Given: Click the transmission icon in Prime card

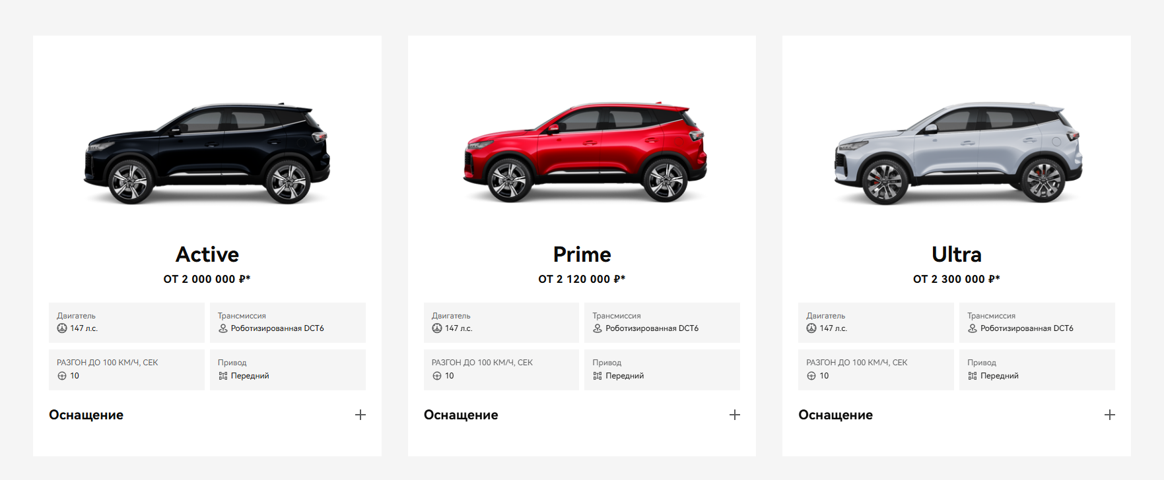Looking at the screenshot, I should tap(598, 328).
